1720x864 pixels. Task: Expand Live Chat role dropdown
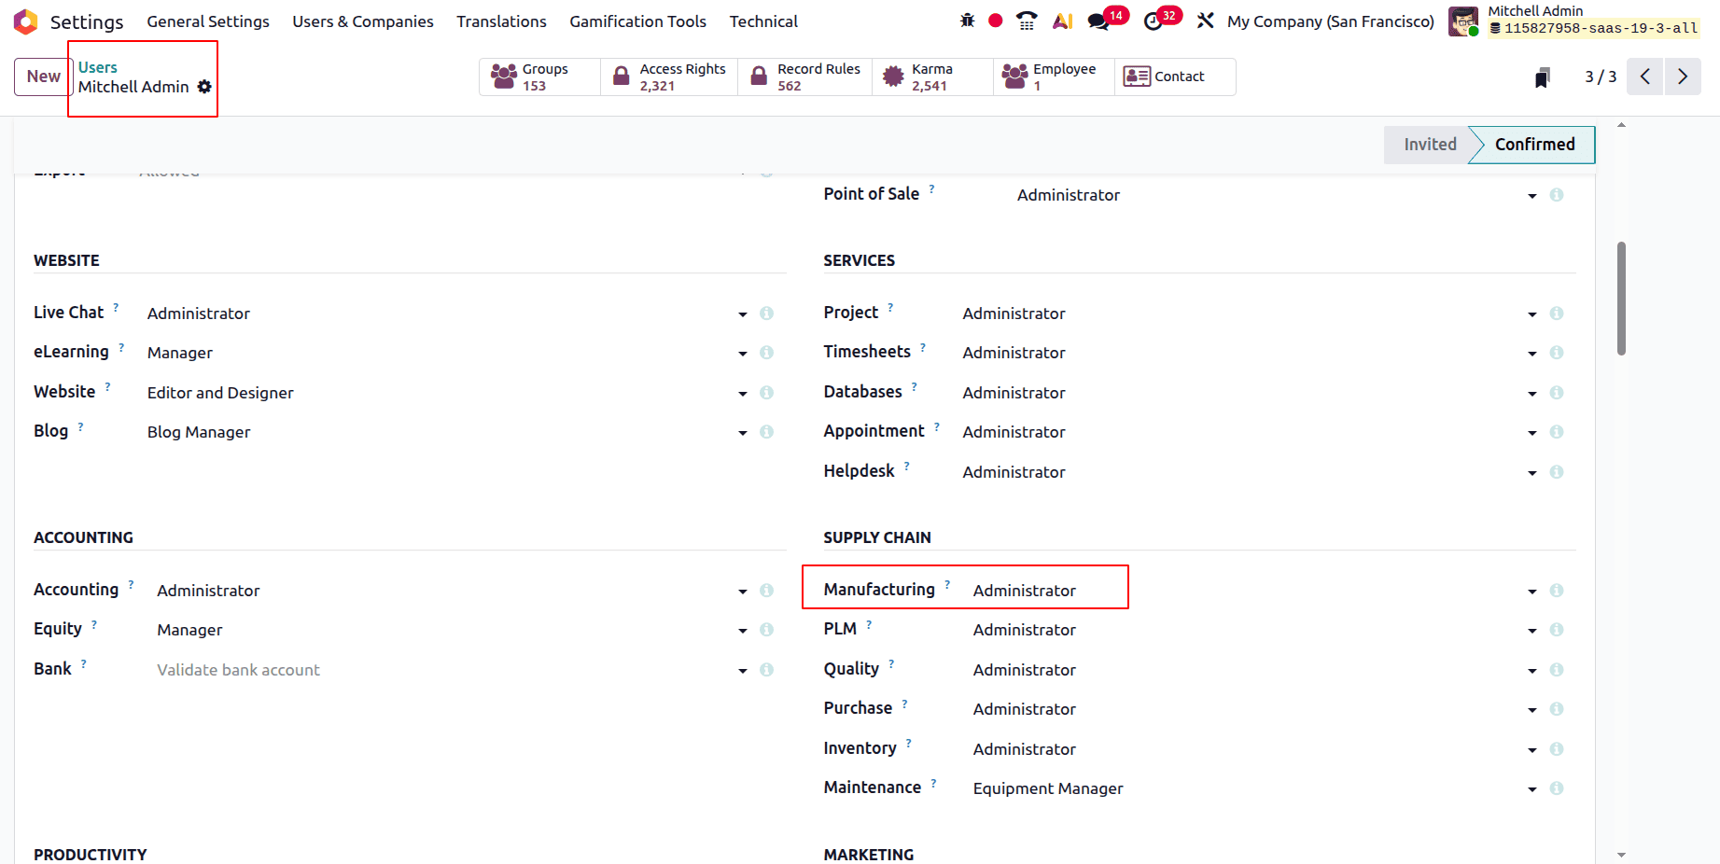743,314
